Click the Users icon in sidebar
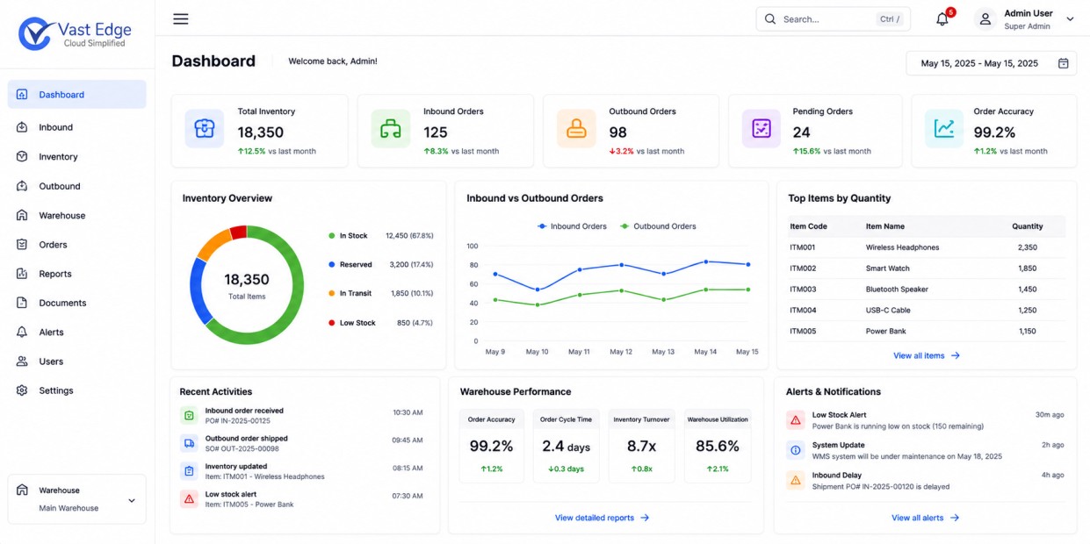 pyautogui.click(x=22, y=361)
